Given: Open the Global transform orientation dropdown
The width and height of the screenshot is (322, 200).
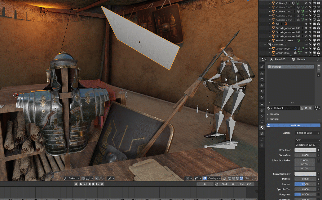Looking at the screenshot, I should 72,178.
